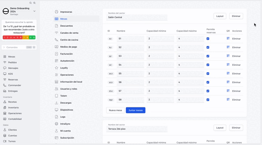Open the Comandos search field
This screenshot has width=262, height=145.
click(x=19, y=47)
